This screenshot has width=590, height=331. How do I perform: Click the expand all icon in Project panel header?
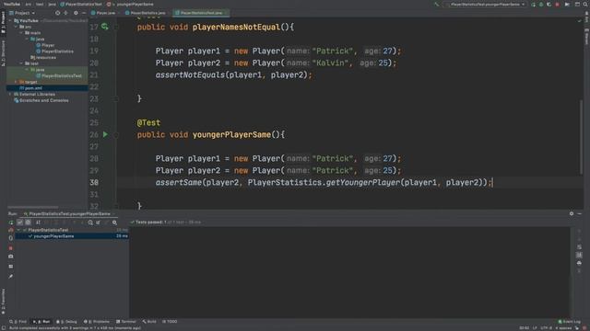[x=65, y=13]
